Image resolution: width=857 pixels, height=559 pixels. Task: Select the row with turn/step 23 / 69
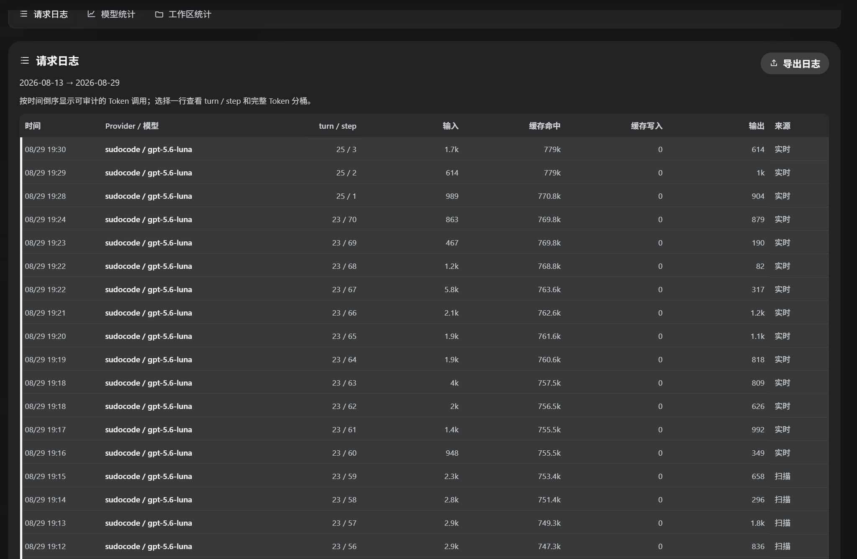[x=424, y=243]
